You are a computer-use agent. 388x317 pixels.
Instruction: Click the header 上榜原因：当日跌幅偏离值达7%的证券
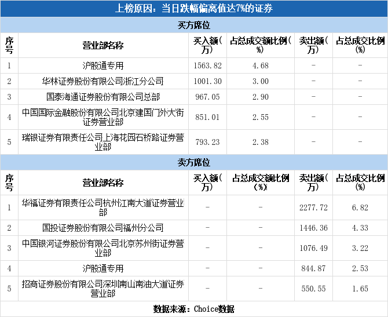[194, 9]
